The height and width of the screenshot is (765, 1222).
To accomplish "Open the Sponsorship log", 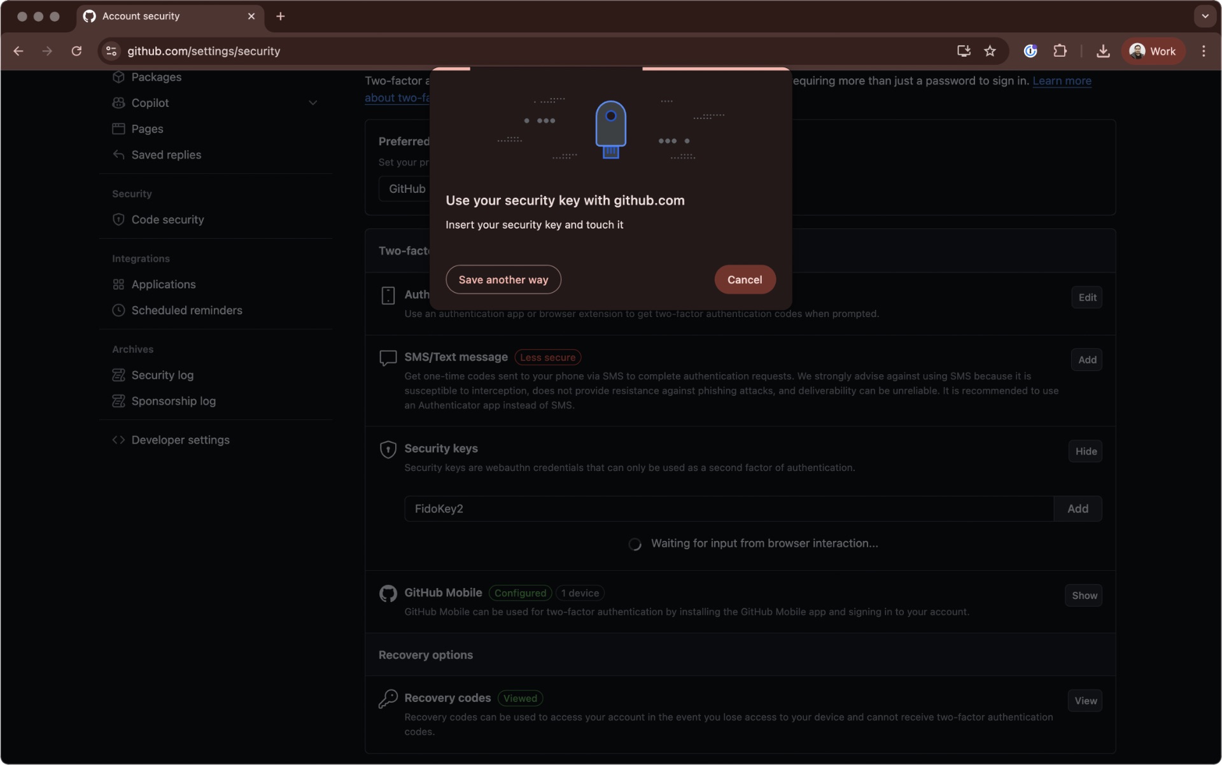I will pos(173,401).
